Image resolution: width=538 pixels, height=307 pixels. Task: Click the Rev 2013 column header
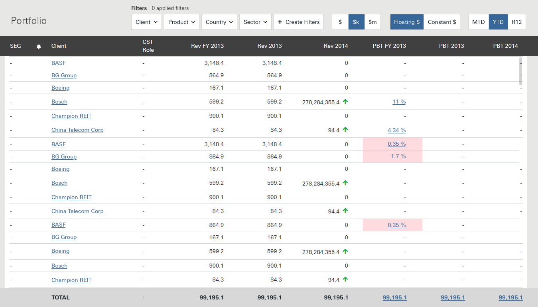270,46
